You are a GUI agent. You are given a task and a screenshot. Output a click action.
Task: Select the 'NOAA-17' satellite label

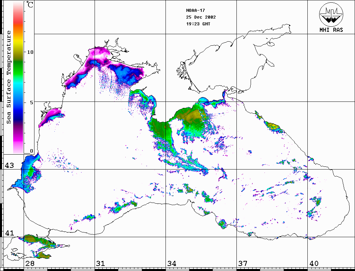195,10
